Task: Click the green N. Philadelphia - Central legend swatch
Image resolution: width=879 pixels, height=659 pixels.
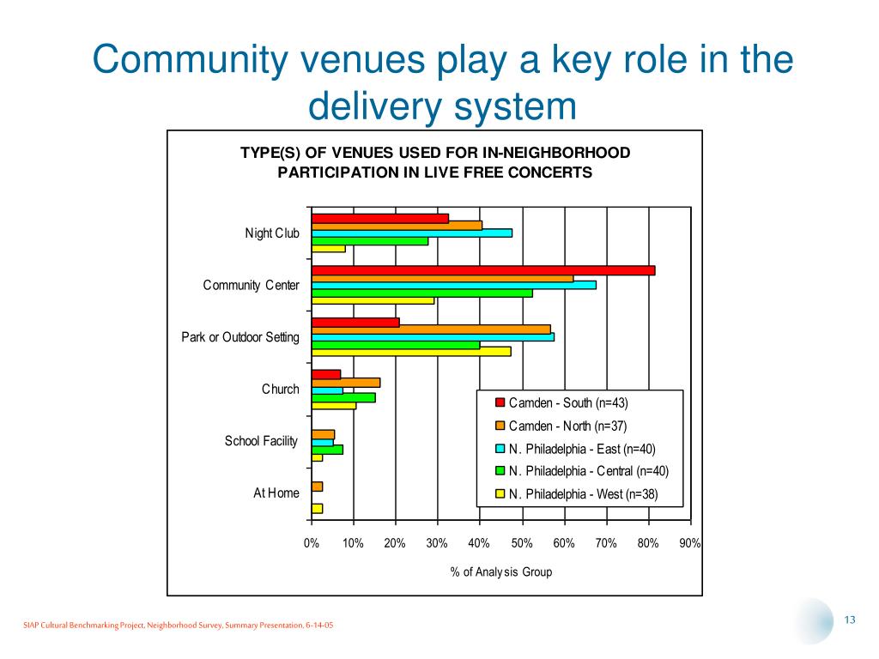Action: pos(500,471)
